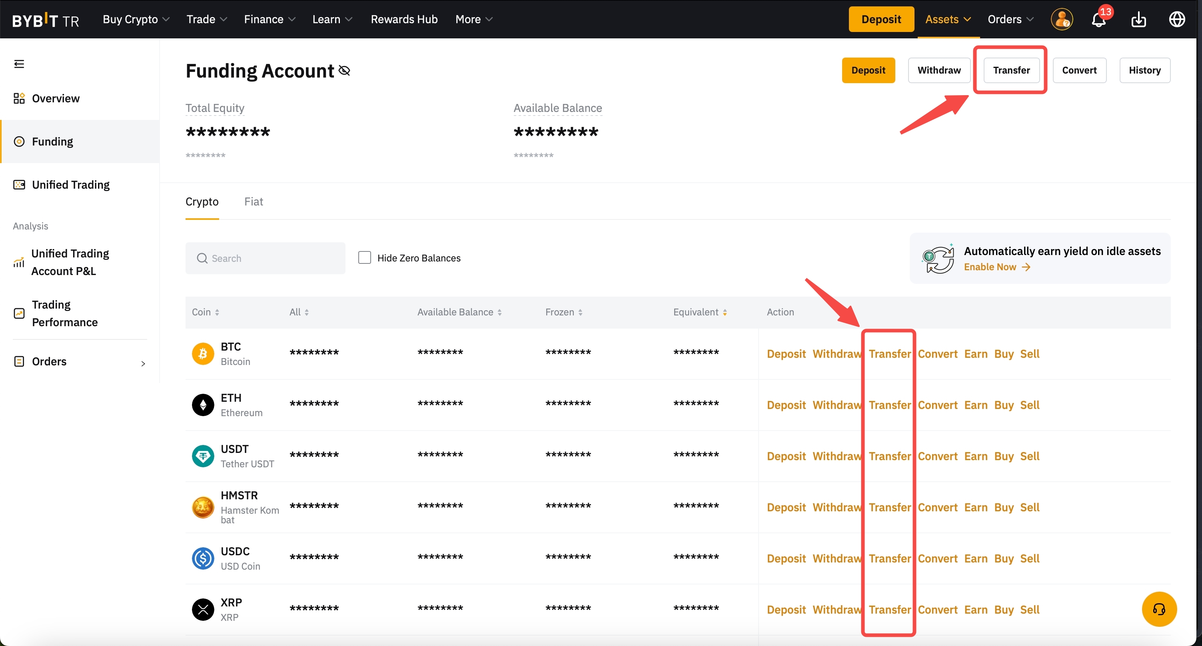Click the Bybit TR logo
This screenshot has width=1202, height=646.
click(45, 20)
